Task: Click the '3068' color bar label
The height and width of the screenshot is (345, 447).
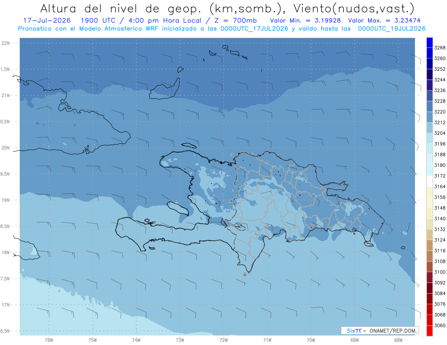Action: [440, 315]
